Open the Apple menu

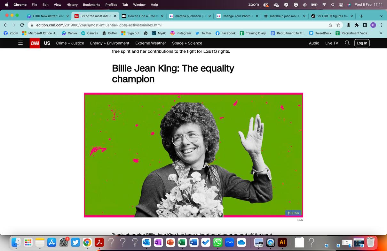coord(6,5)
